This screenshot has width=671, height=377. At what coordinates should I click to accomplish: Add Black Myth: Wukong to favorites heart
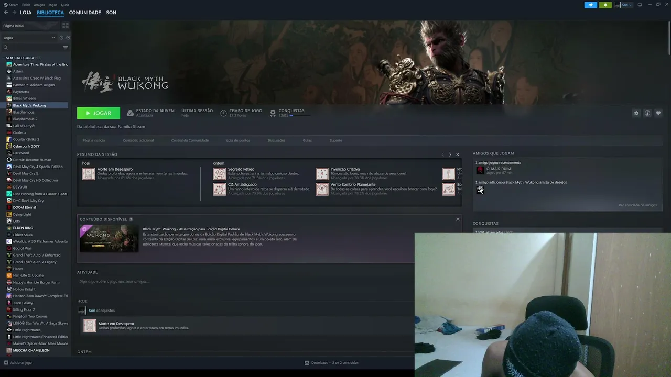point(658,113)
